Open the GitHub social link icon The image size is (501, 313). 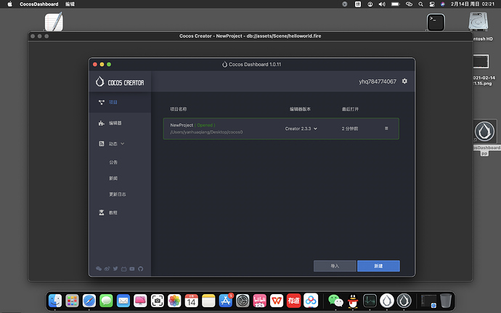pos(141,269)
